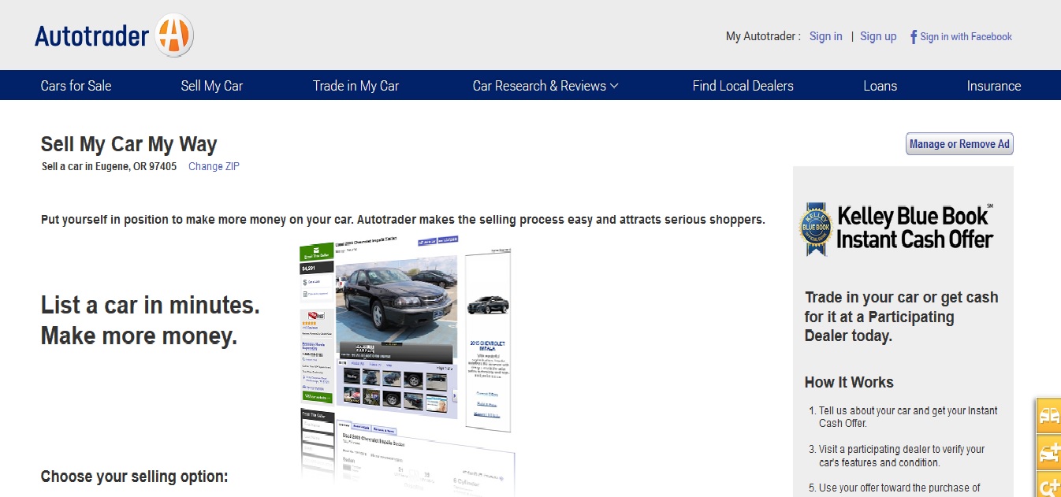Viewport: 1061px width, 497px height.
Task: Click the add car side widget icon
Action: [1049, 452]
